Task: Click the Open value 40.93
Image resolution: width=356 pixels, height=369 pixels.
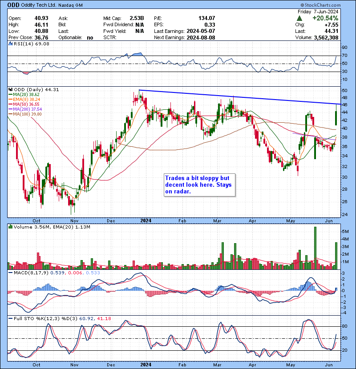Action: 41,18
